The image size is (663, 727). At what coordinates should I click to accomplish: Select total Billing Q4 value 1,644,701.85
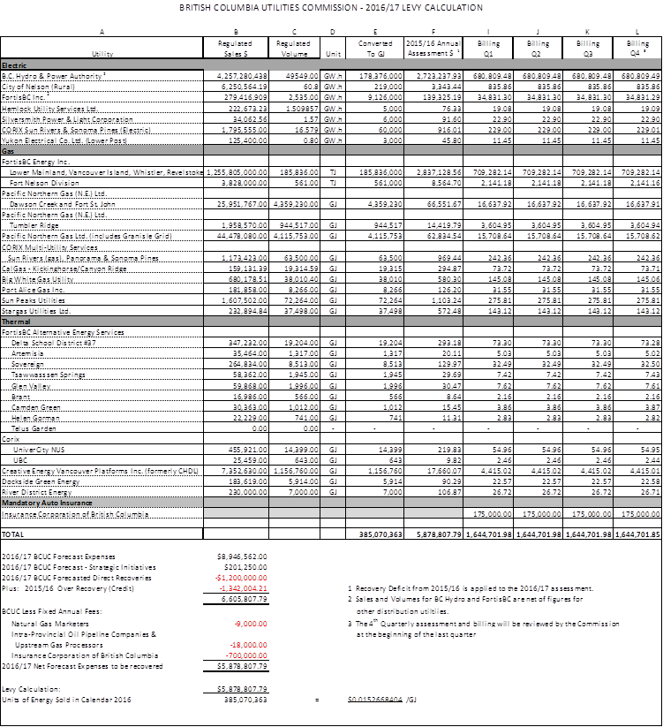(637, 534)
